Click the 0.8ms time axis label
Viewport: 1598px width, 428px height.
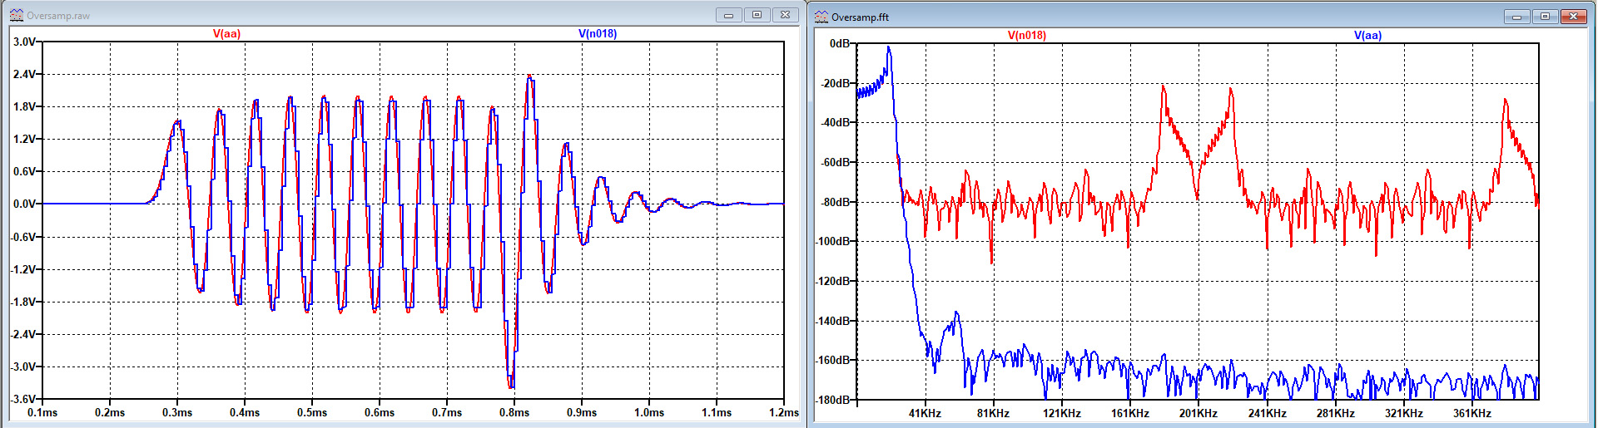point(514,413)
